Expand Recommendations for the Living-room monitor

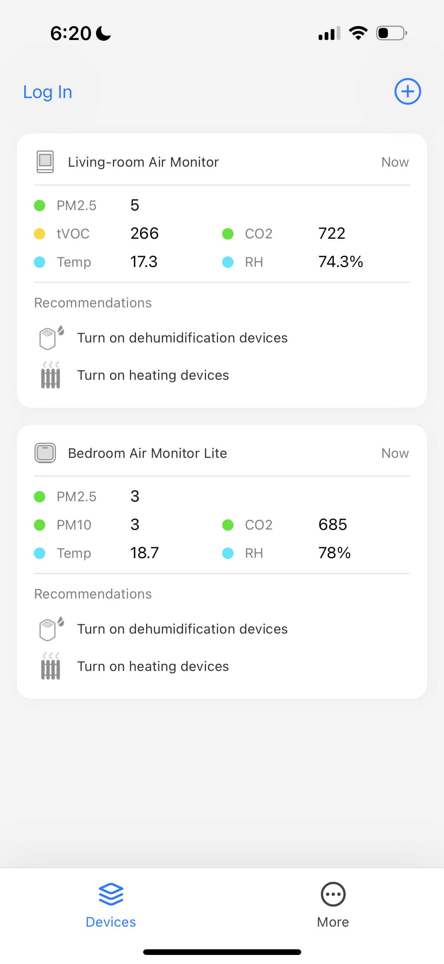tap(93, 302)
